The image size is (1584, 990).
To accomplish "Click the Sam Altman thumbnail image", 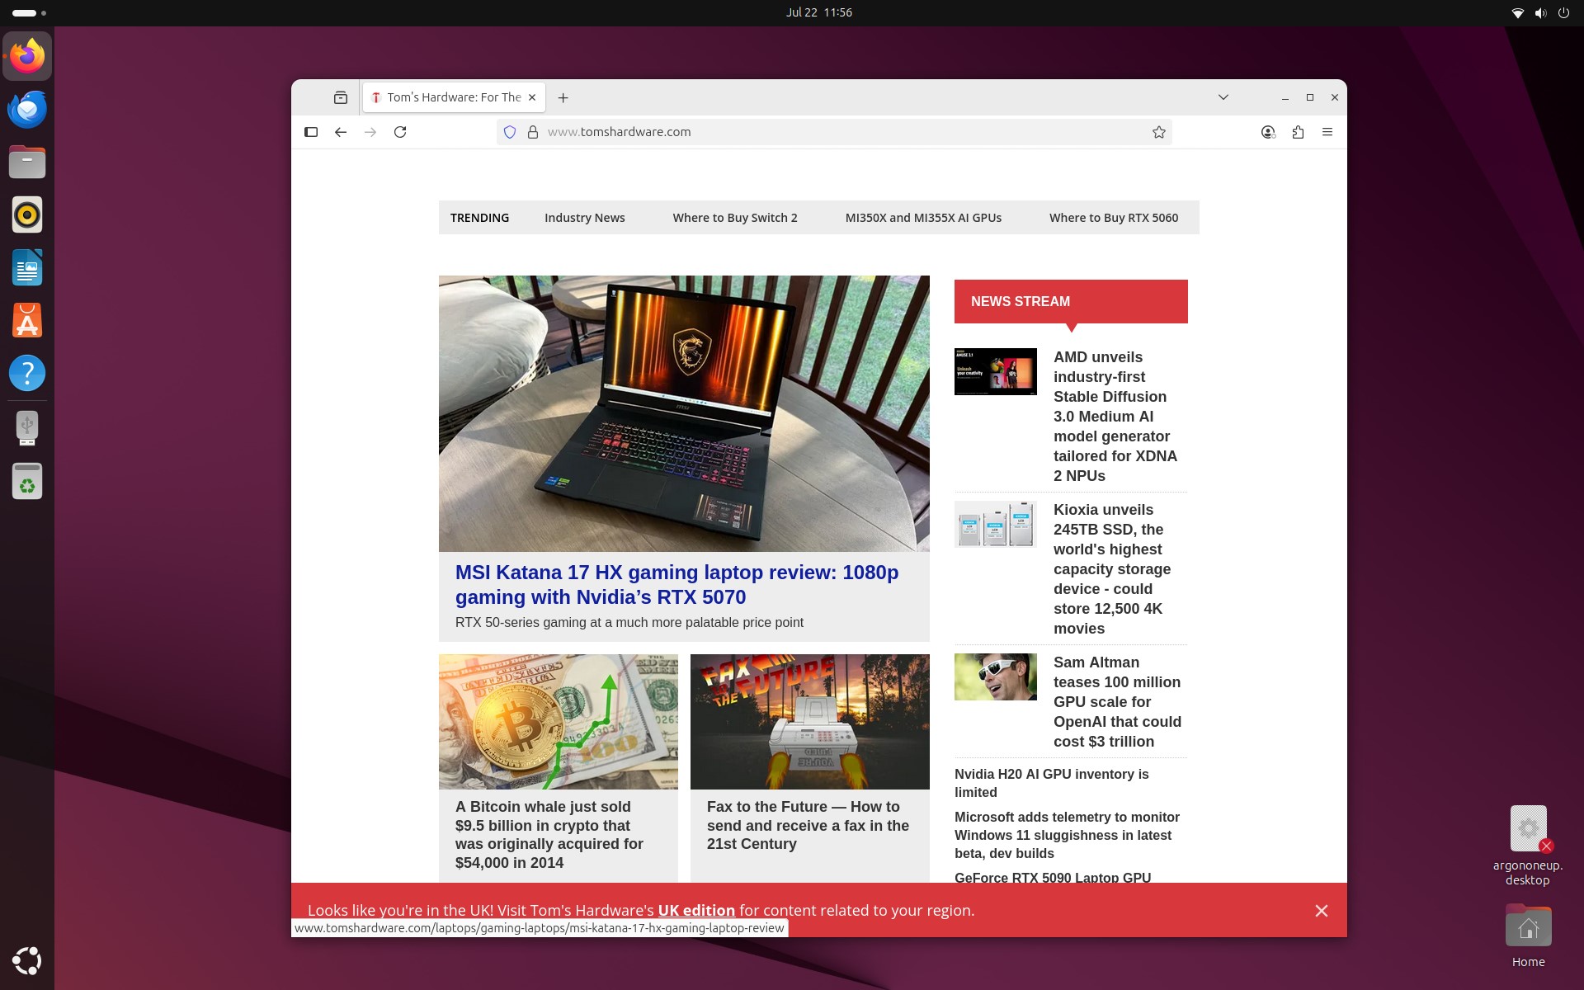I will click(x=996, y=676).
